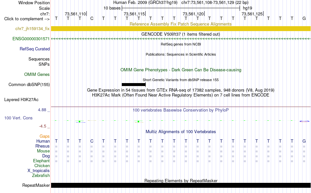This screenshot has width=311, height=193.
Task: Click 'Reference Assembly Fix Patch Sequence Alignments' title
Action: click(x=180, y=24)
